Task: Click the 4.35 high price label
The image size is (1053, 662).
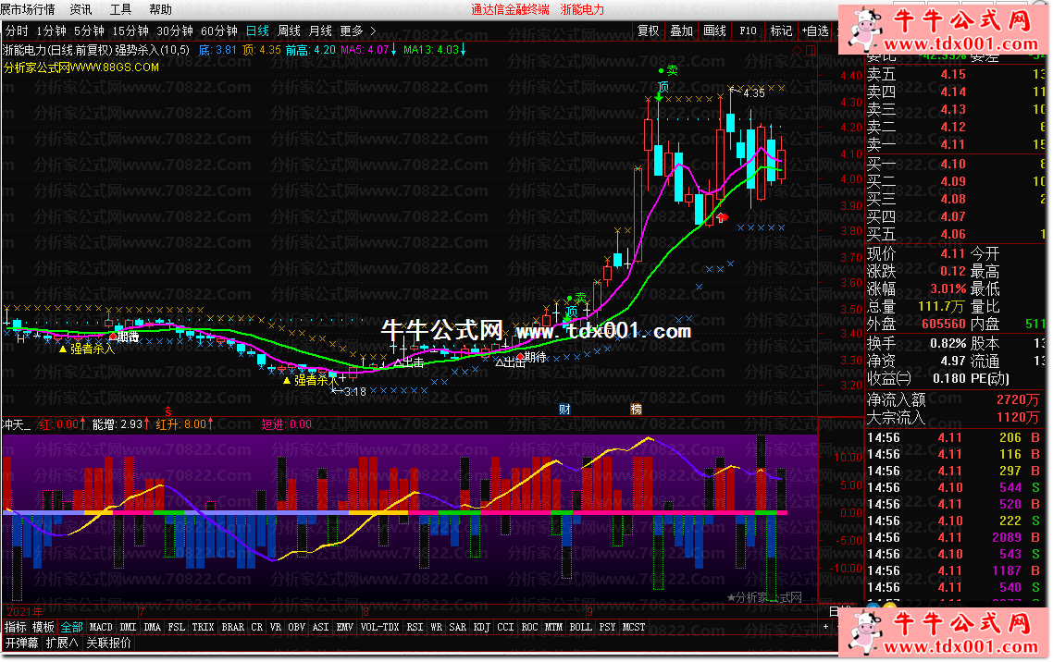Action: coord(754,93)
